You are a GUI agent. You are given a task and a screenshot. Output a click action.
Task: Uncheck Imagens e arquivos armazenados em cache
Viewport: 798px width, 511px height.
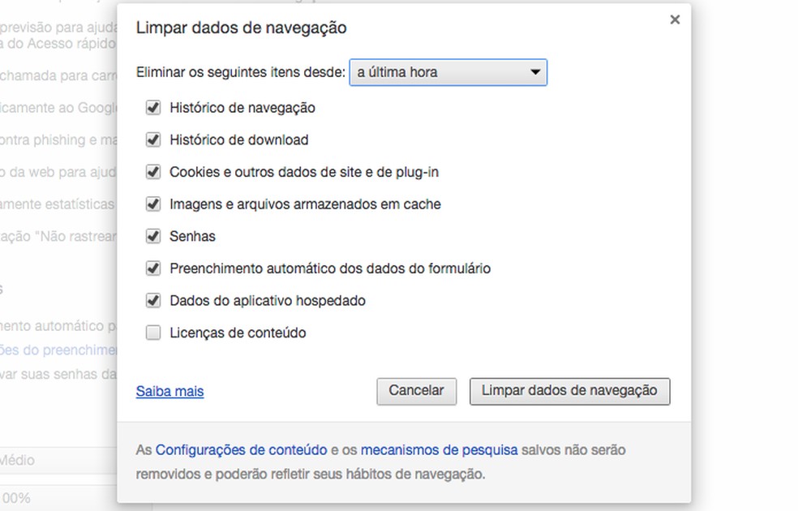[152, 204]
